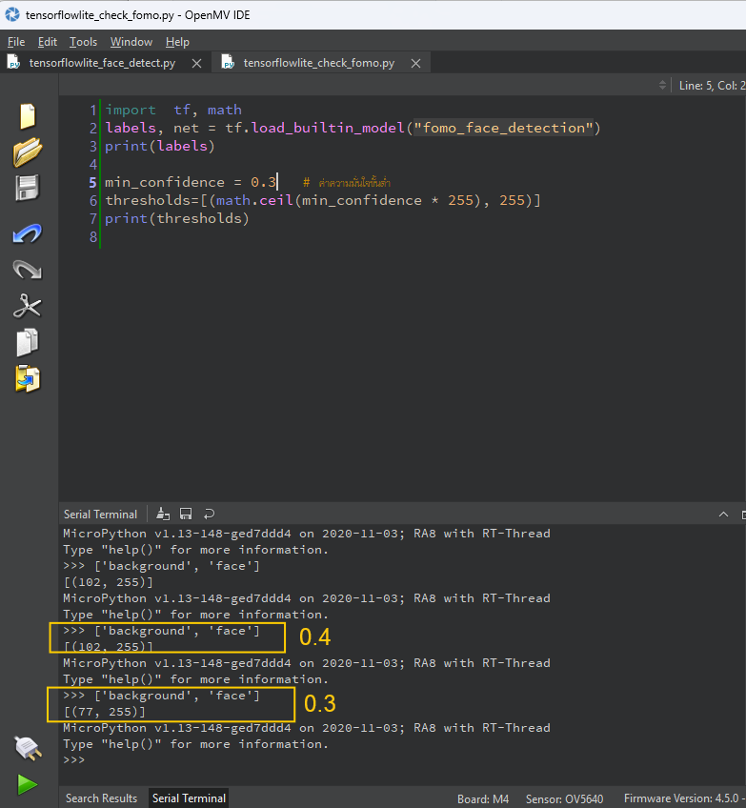Save Serial Terminal output via disk icon
The width and height of the screenshot is (746, 808).
(186, 514)
